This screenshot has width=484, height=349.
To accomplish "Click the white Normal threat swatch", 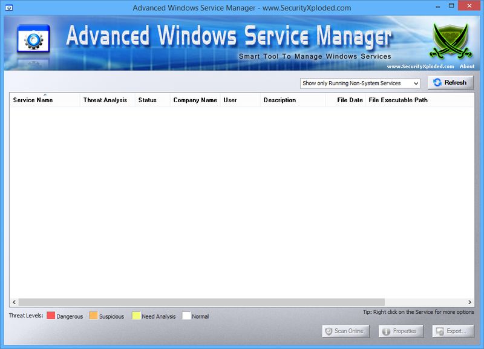I will 186,315.
